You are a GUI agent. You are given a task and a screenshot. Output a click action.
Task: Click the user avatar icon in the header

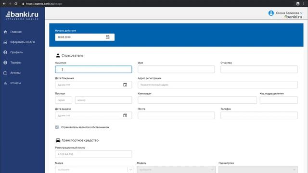(271, 13)
